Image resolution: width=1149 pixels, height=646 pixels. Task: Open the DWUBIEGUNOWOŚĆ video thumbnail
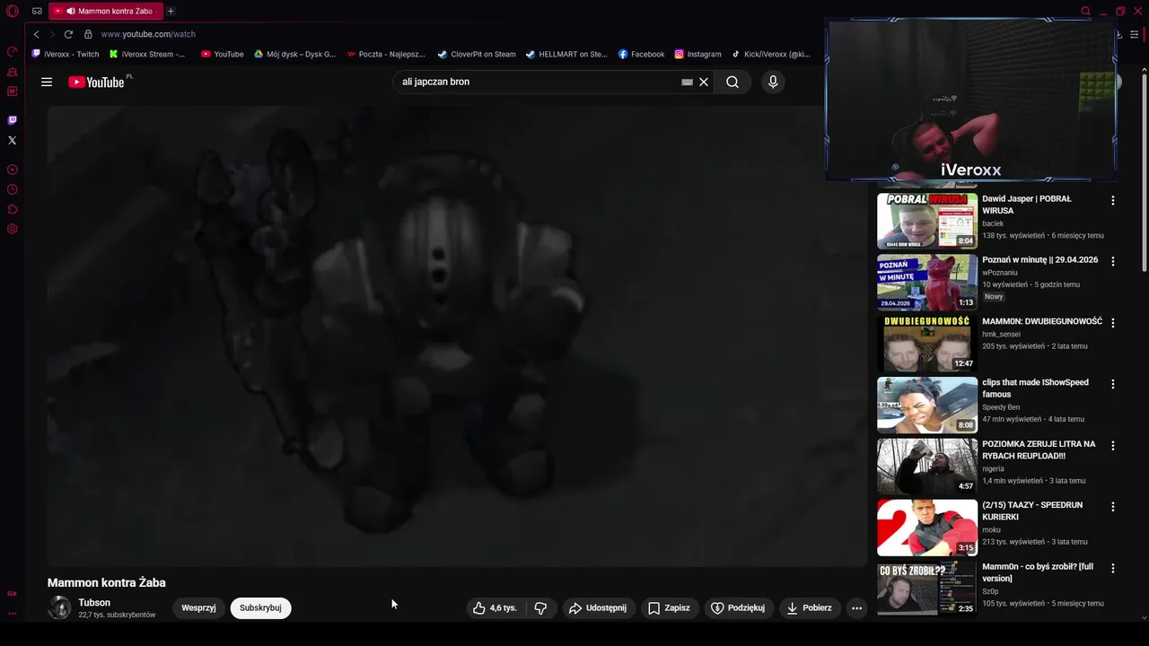pyautogui.click(x=927, y=343)
